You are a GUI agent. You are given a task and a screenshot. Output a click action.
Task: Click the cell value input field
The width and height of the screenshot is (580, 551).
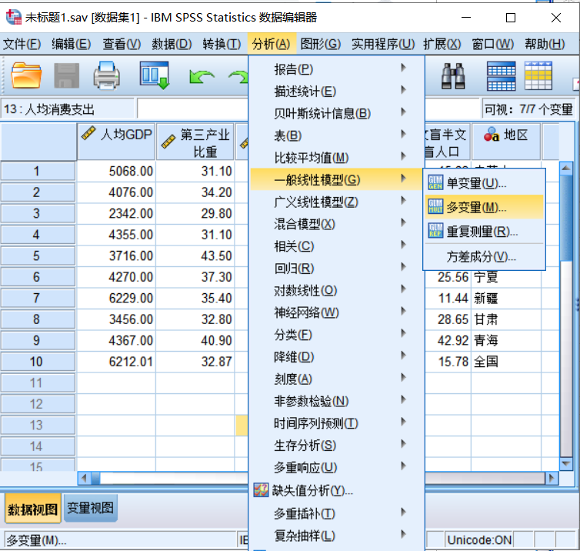pyautogui.click(x=192, y=109)
